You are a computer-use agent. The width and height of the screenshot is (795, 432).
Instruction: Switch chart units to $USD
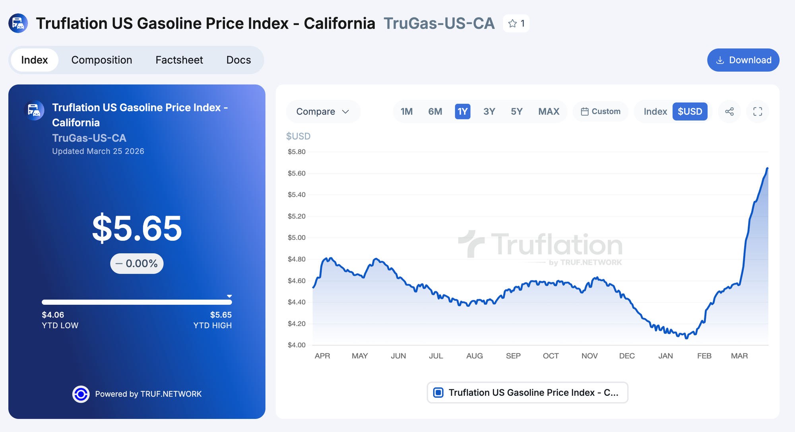tap(690, 112)
